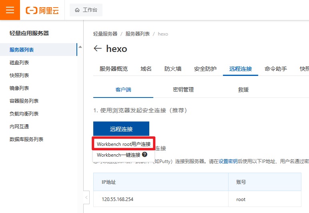Collapse the sidebar with the left chevron handle

pos(86,197)
